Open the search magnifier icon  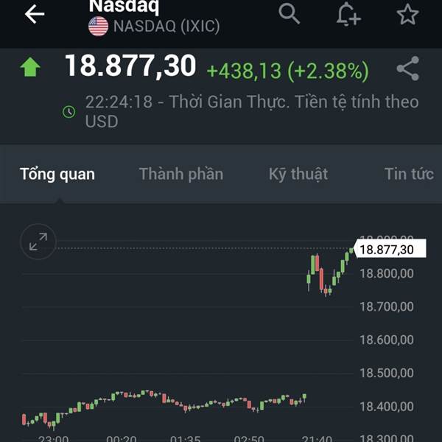(x=289, y=14)
